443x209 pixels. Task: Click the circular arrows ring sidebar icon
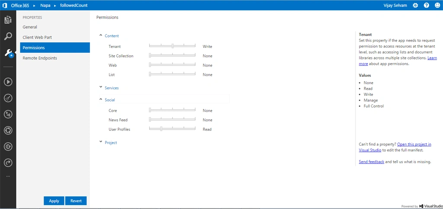(8, 130)
